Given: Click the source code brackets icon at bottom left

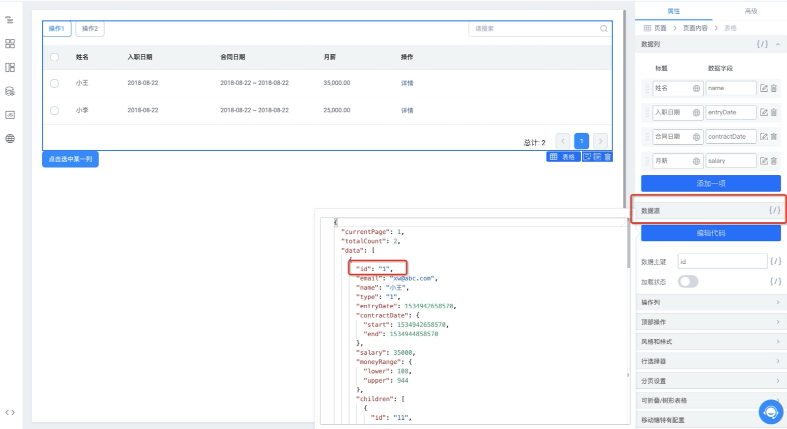Looking at the screenshot, I should coord(10,412).
